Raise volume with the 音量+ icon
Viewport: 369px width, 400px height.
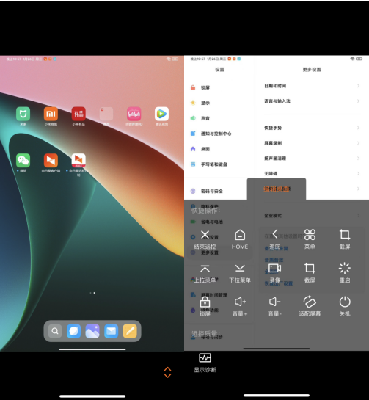[240, 302]
